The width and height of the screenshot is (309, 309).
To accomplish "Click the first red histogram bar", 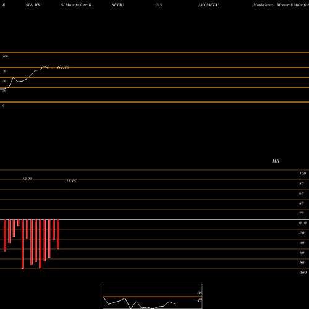I will click(x=5, y=235).
